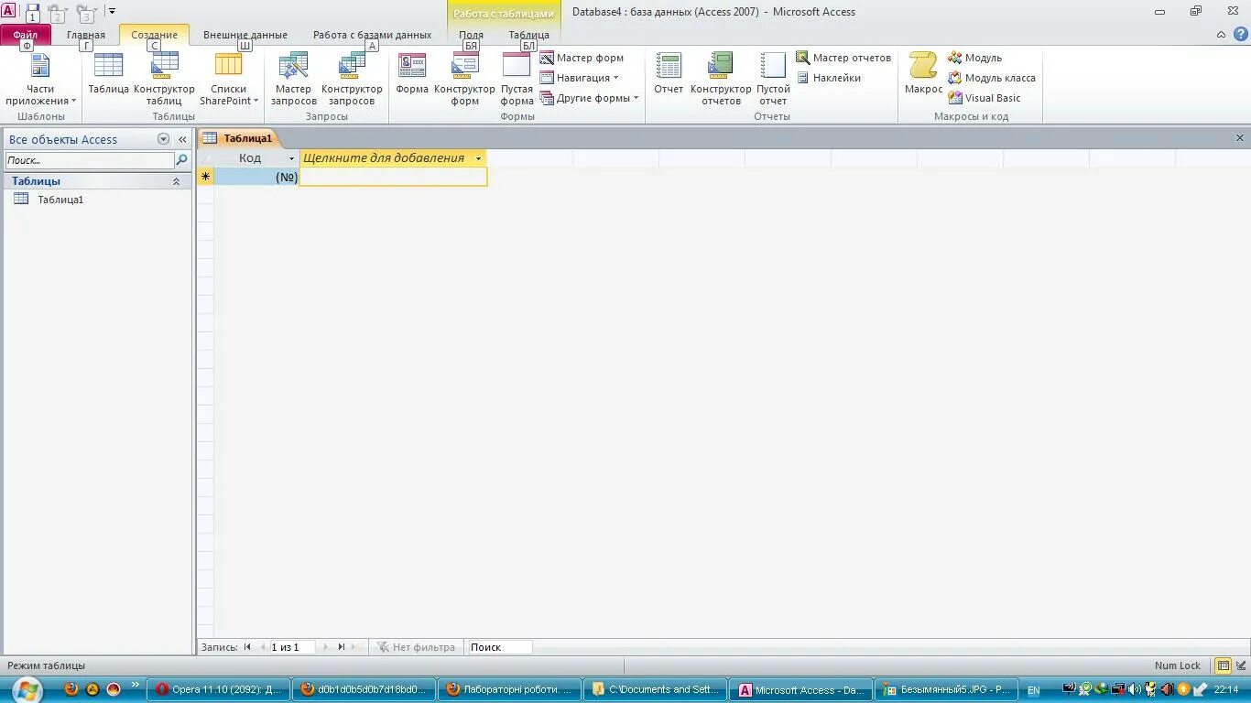Open the Навигация forms dropdown
The height and width of the screenshot is (703, 1251).
pyautogui.click(x=579, y=78)
